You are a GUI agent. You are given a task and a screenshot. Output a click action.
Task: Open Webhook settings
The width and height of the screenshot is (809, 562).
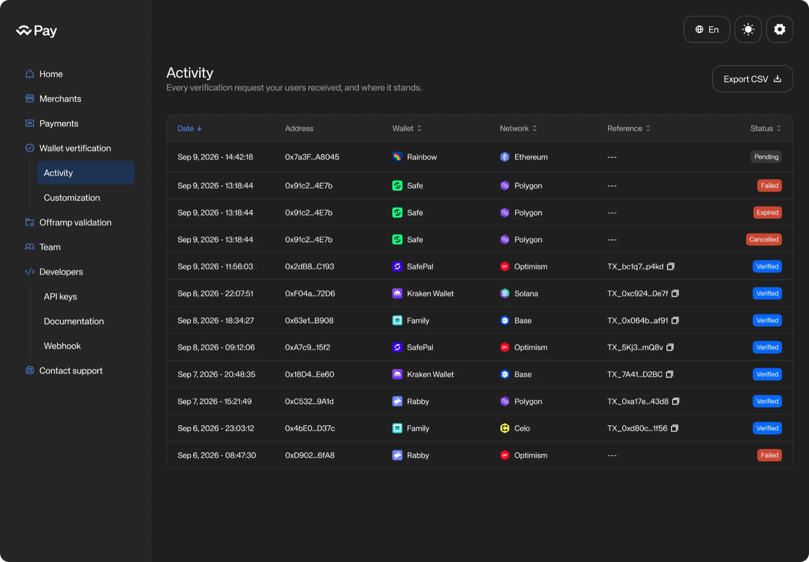click(x=62, y=346)
